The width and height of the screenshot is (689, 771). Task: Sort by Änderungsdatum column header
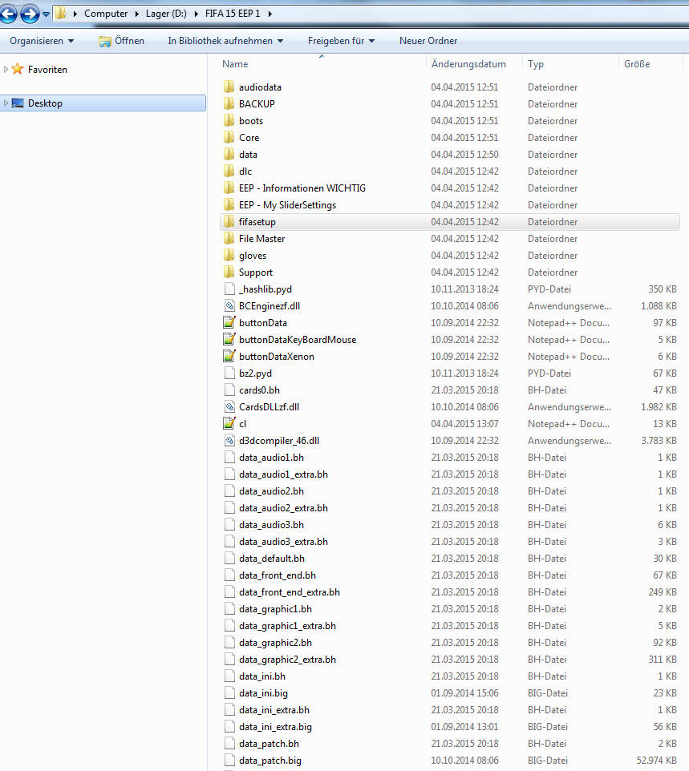pyautogui.click(x=468, y=64)
